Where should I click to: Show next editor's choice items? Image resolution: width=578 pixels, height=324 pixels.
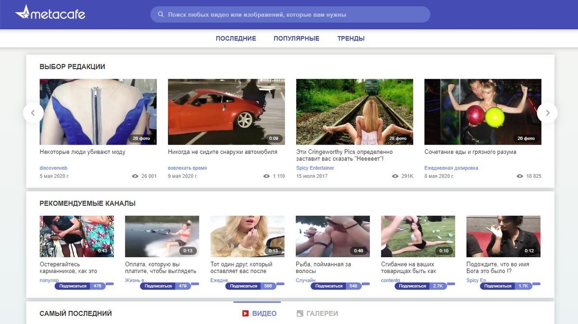(547, 113)
